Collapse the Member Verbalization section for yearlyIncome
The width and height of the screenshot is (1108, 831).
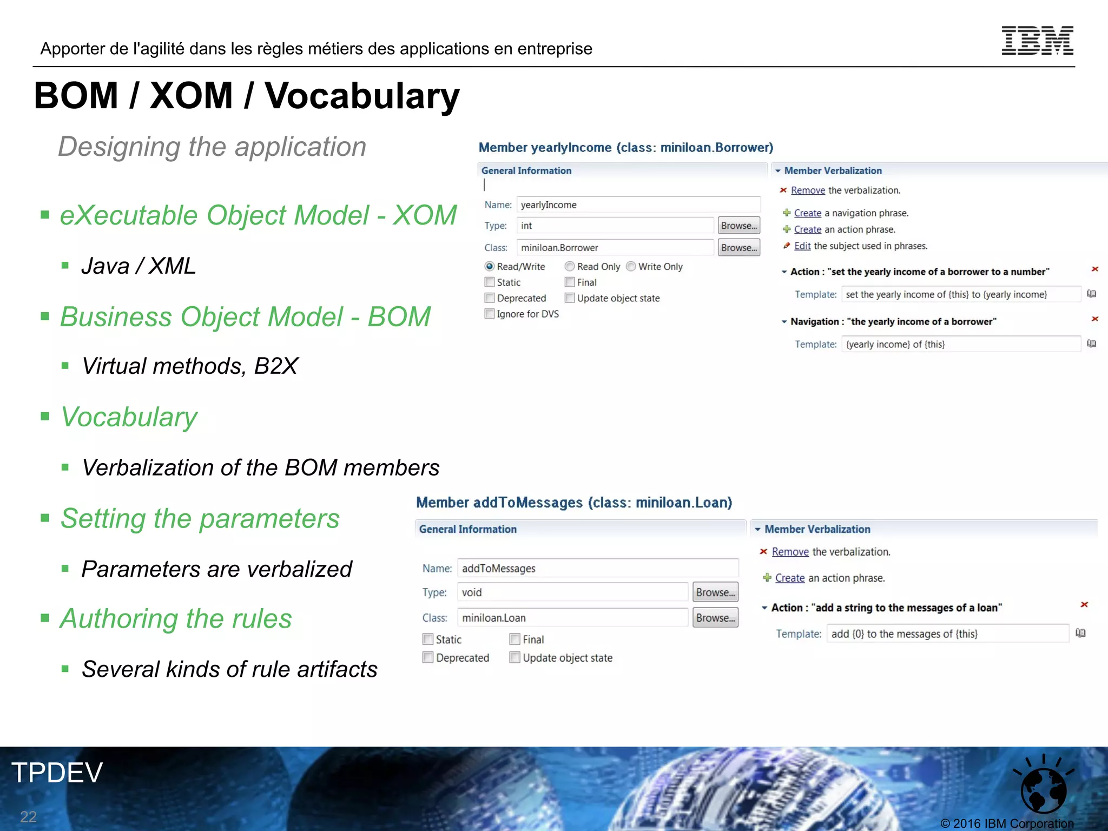pos(778,170)
